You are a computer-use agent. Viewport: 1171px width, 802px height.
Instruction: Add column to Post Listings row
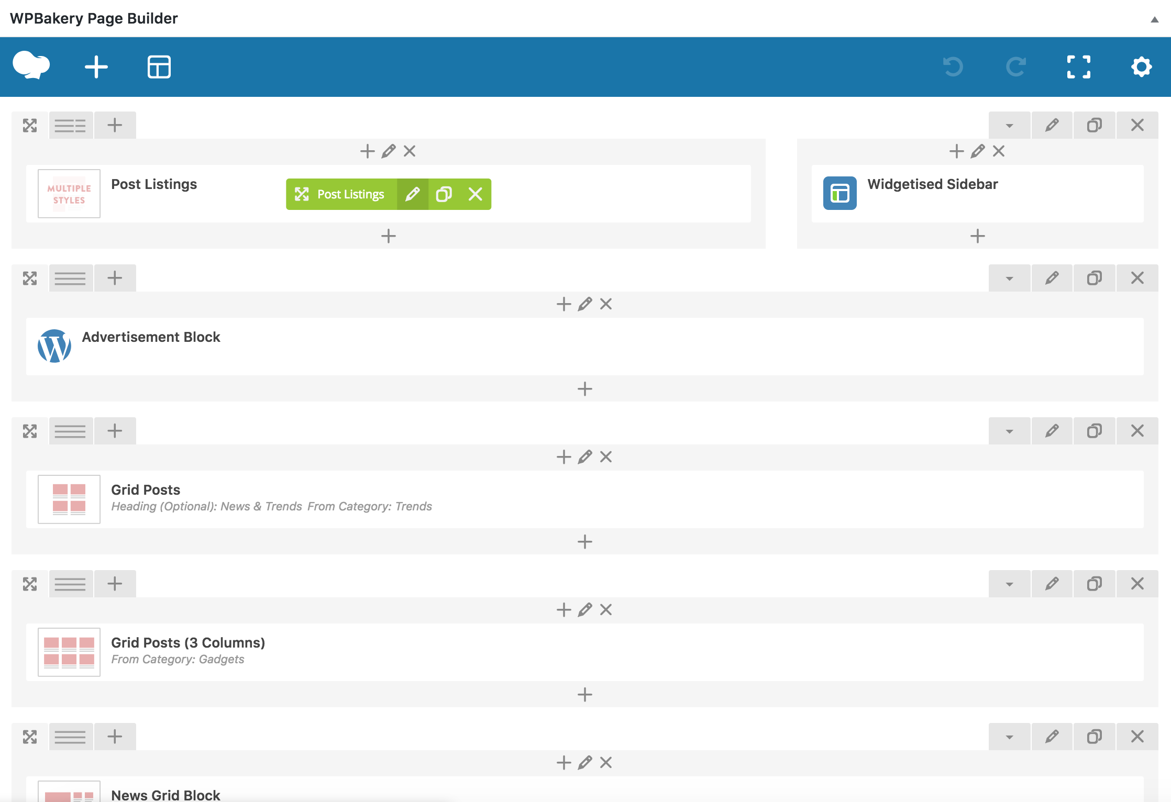click(x=115, y=125)
